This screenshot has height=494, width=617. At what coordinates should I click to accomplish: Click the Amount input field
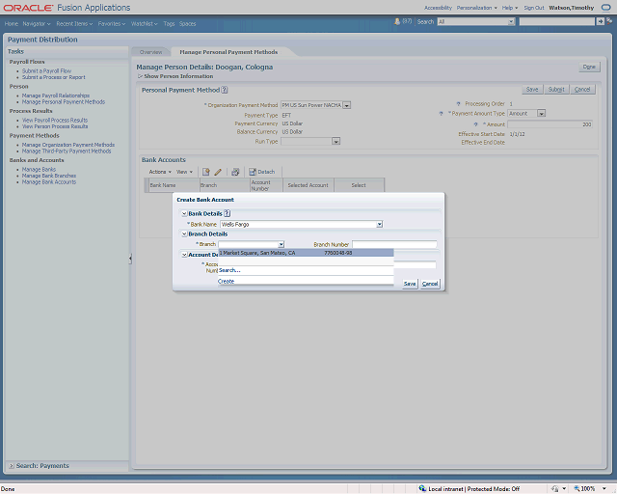pos(550,124)
